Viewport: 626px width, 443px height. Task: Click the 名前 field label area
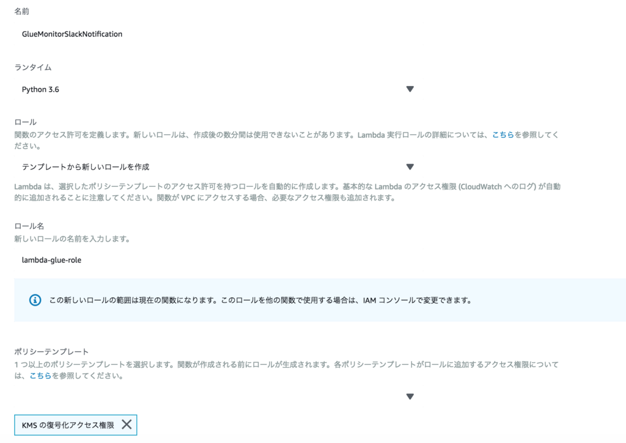[x=23, y=10]
